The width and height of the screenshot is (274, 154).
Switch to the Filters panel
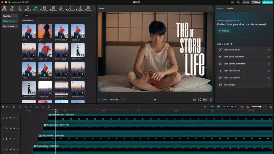click(x=61, y=8)
